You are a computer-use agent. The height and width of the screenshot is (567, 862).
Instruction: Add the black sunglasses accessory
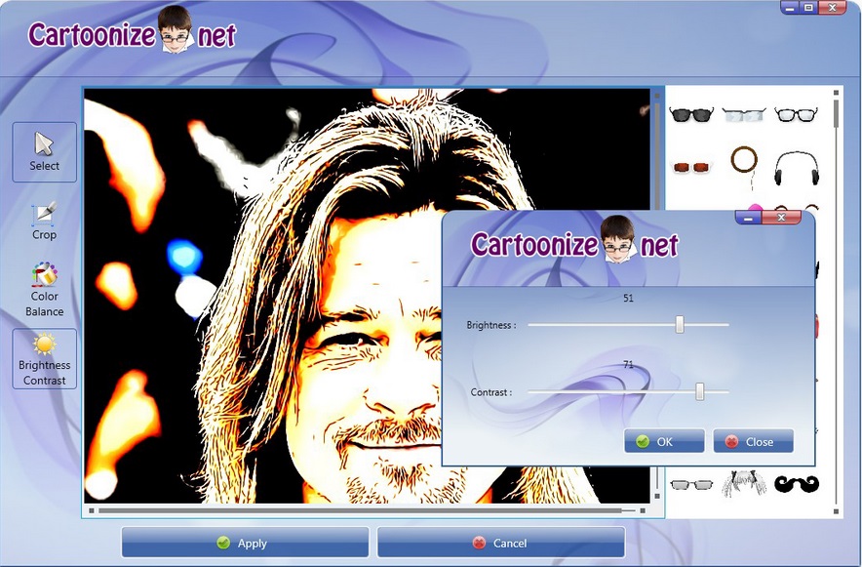click(691, 114)
